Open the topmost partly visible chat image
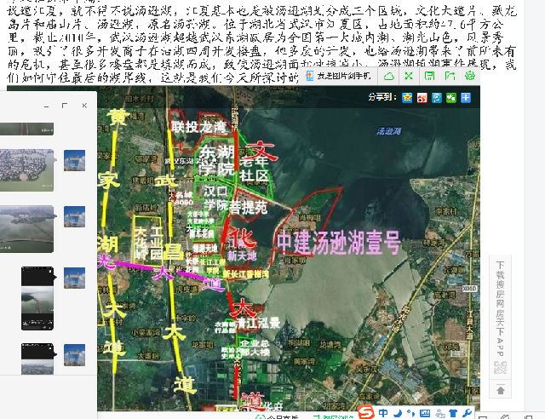545x419 pixels. coord(26,129)
